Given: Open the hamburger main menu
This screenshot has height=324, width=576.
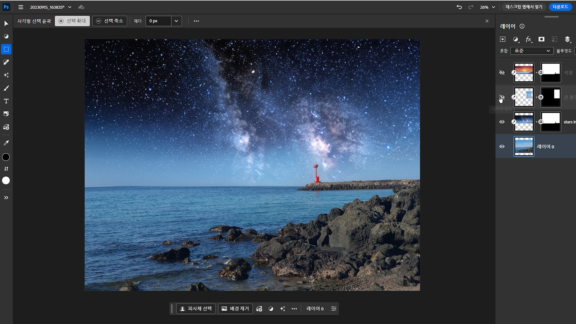Looking at the screenshot, I should click(x=21, y=7).
